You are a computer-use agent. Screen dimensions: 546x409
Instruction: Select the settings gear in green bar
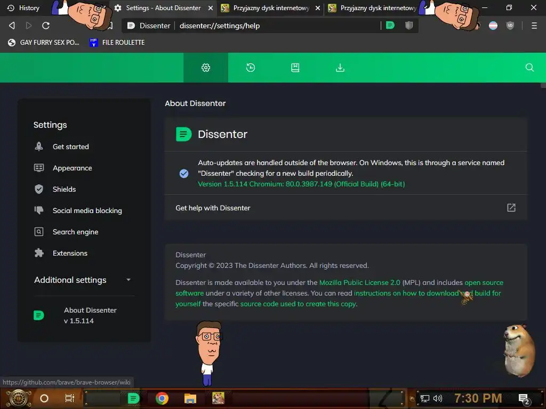tap(206, 68)
